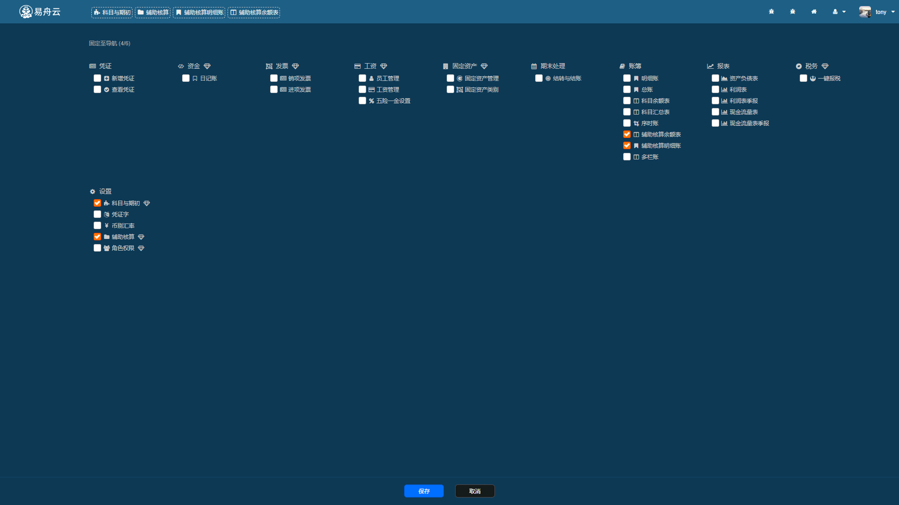Select the 辅助核算明细账 navigation tab
Screen dimensions: 899x505
click(x=200, y=12)
